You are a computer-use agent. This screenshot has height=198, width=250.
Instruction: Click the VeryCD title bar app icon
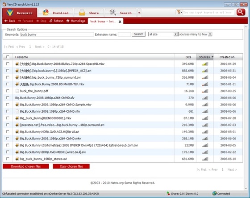[x=4, y=4]
